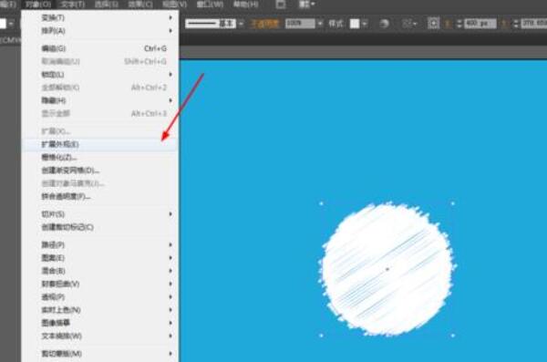Image resolution: width=547 pixels, height=362 pixels.
Task: Open the 帮助(H) menu
Action: click(246, 5)
